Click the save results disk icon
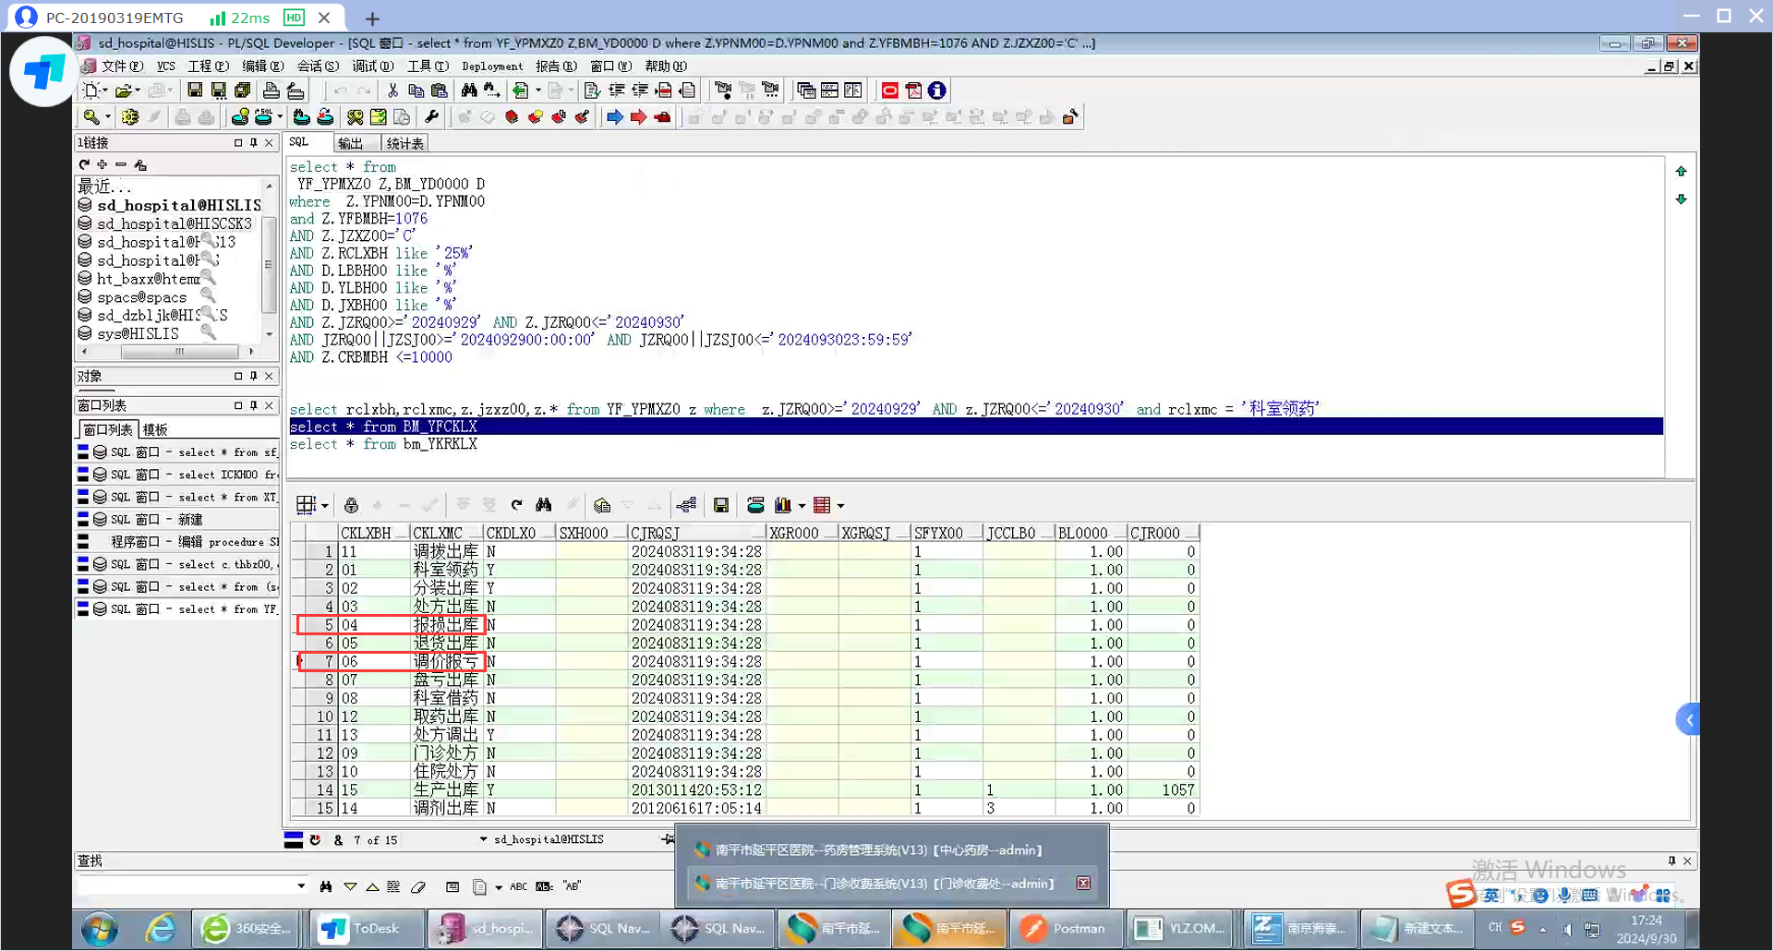 (721, 505)
